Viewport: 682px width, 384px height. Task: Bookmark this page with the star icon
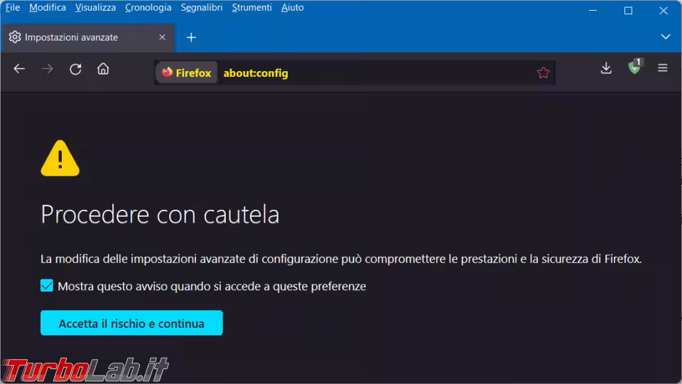coord(543,73)
